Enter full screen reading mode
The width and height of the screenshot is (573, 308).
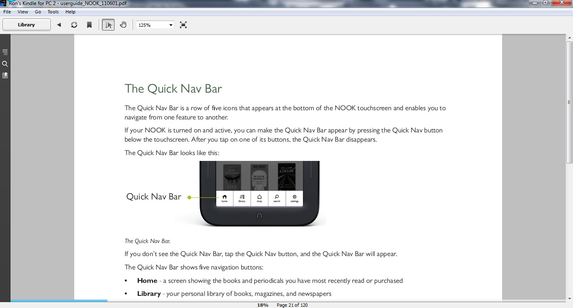point(183,25)
